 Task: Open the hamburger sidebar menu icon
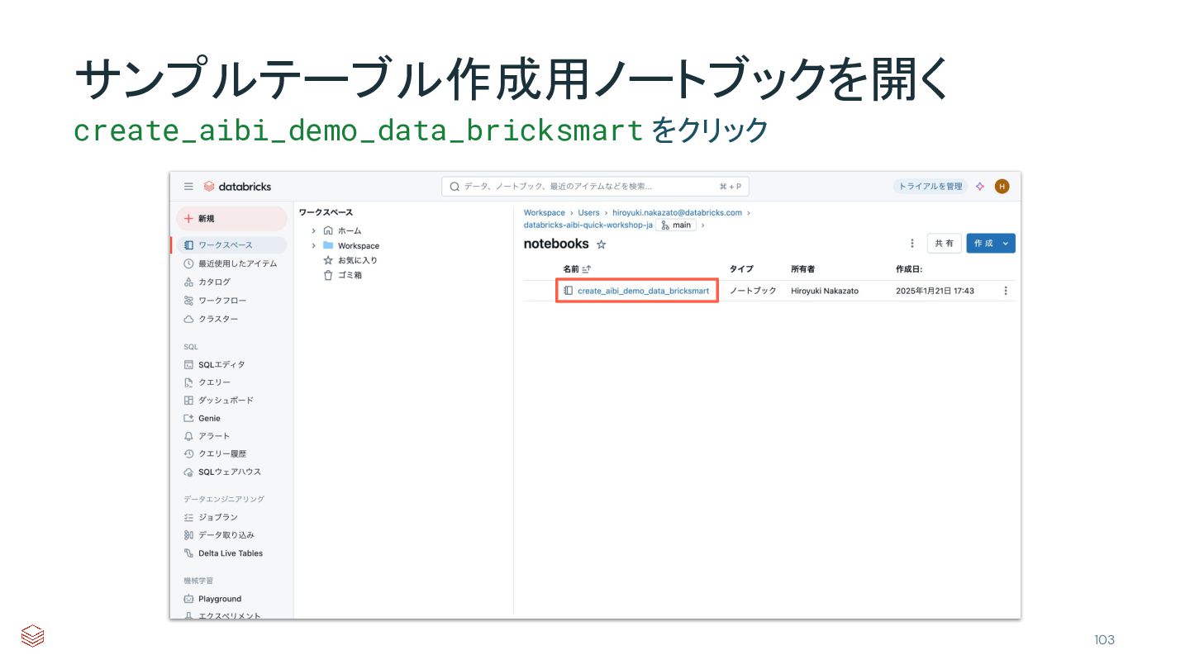tap(188, 187)
